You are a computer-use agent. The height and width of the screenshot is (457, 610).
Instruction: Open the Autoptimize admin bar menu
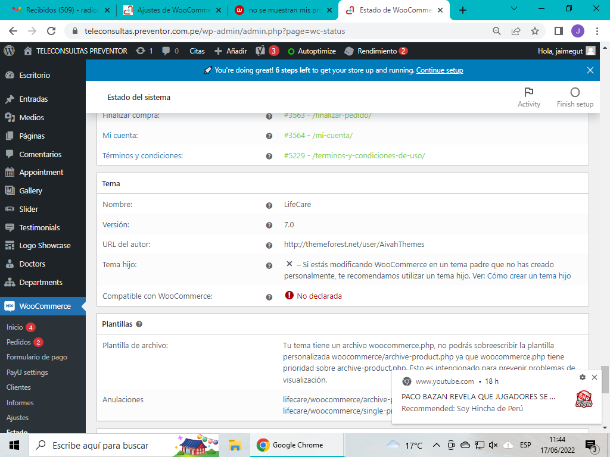(x=312, y=51)
